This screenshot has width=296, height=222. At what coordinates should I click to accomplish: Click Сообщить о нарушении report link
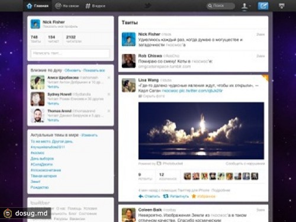(245, 163)
